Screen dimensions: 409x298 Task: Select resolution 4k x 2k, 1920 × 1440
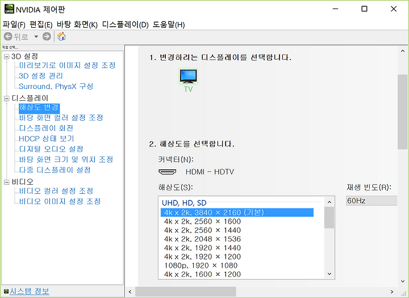click(202, 248)
